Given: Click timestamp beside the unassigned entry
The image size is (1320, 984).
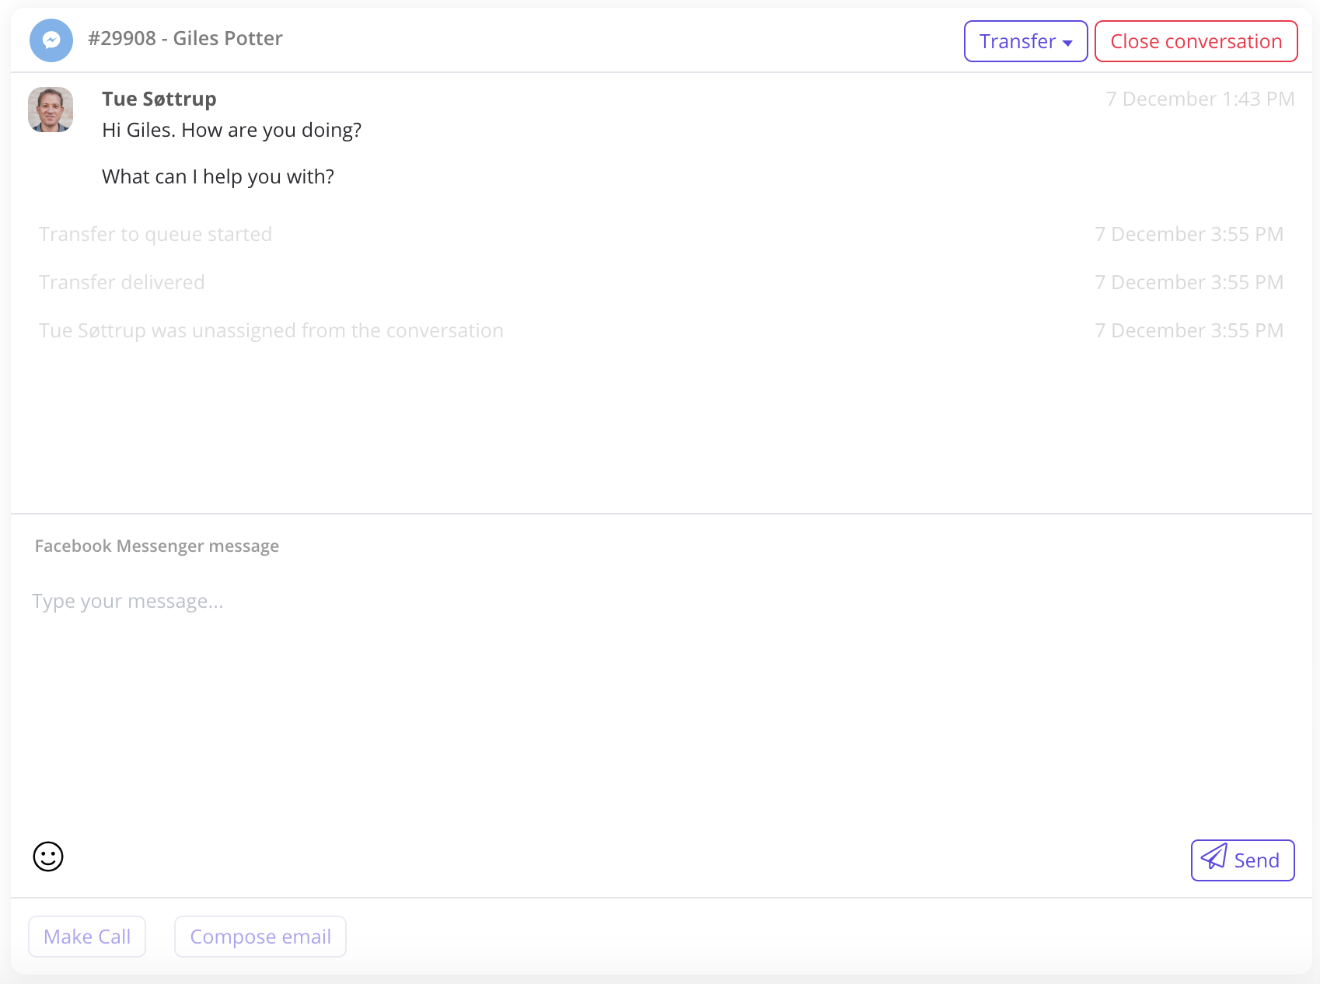Looking at the screenshot, I should pyautogui.click(x=1189, y=330).
